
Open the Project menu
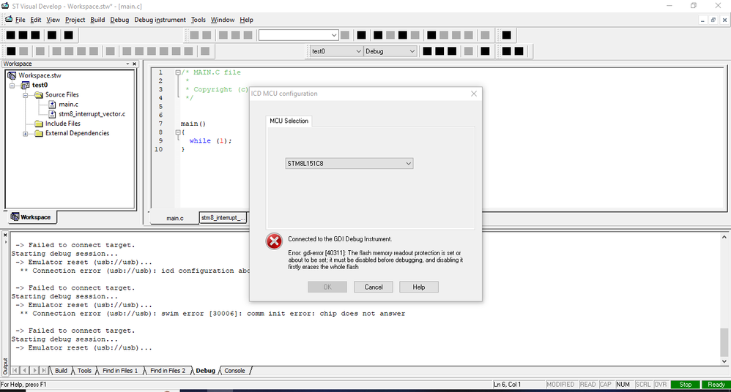coord(75,20)
